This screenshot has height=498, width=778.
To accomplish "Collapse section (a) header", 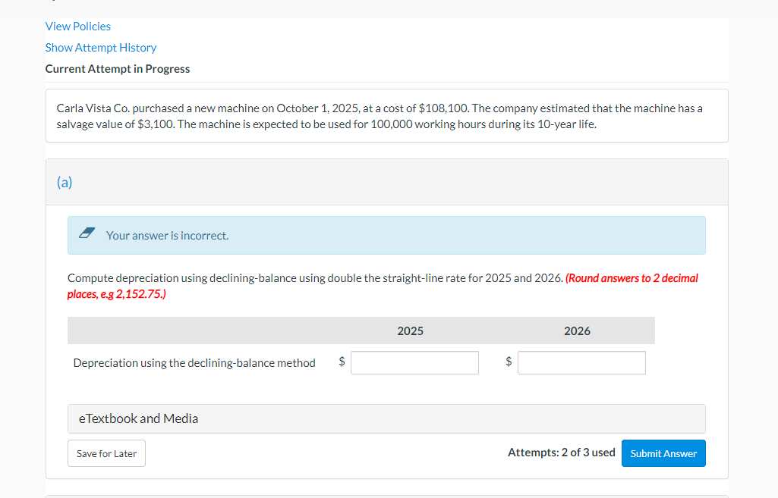I will click(65, 182).
